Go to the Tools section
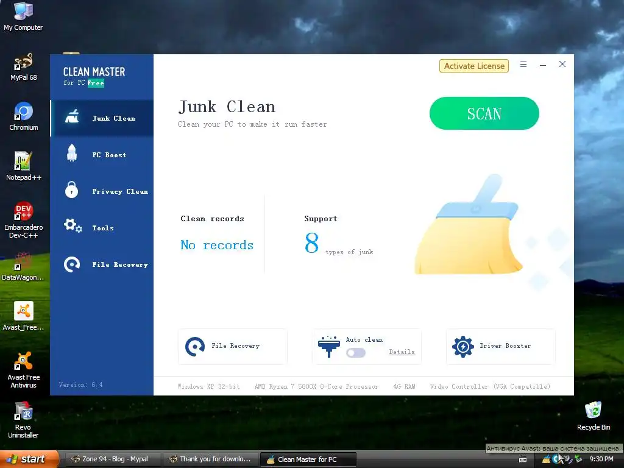Image resolution: width=624 pixels, height=468 pixels. [x=102, y=228]
